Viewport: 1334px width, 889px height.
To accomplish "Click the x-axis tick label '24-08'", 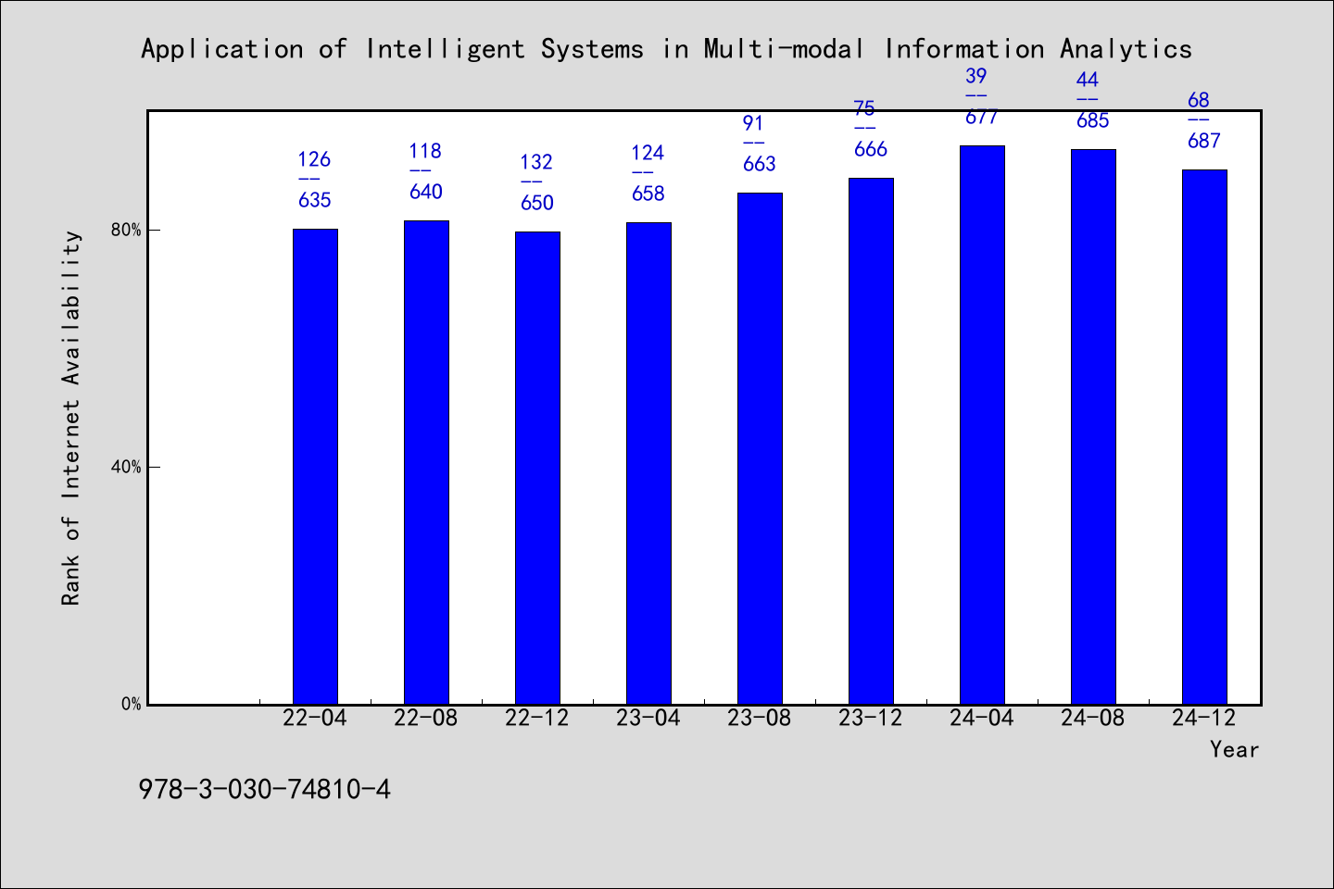I will [x=1093, y=718].
